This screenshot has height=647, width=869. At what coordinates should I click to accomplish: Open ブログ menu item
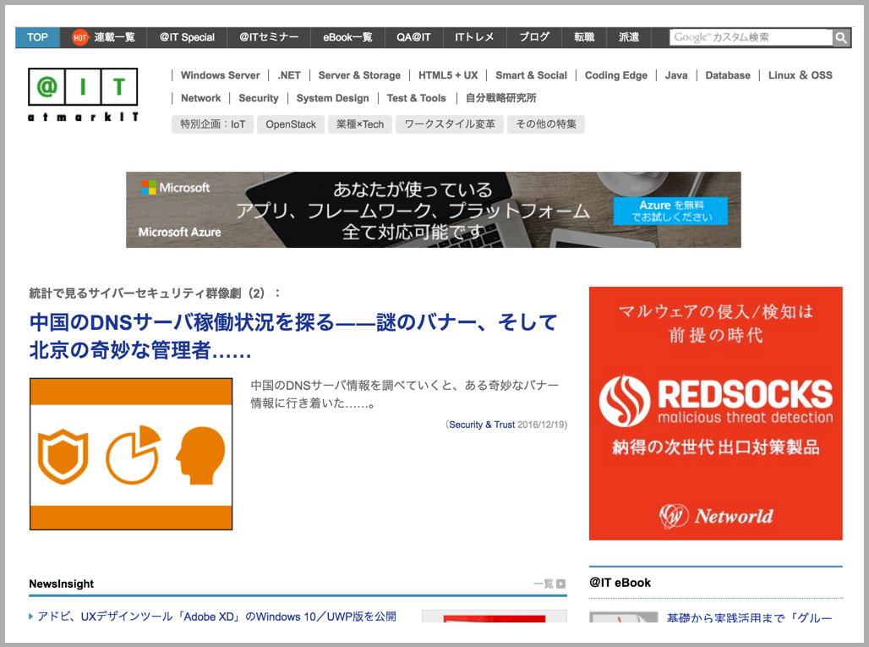(533, 37)
